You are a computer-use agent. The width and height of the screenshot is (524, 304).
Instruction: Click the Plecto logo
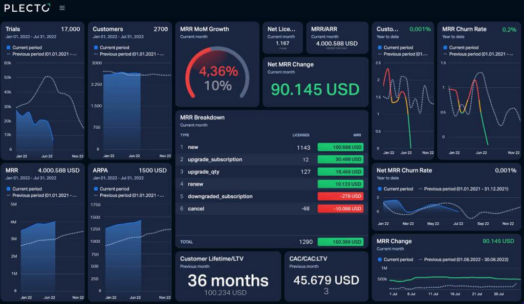27,8
